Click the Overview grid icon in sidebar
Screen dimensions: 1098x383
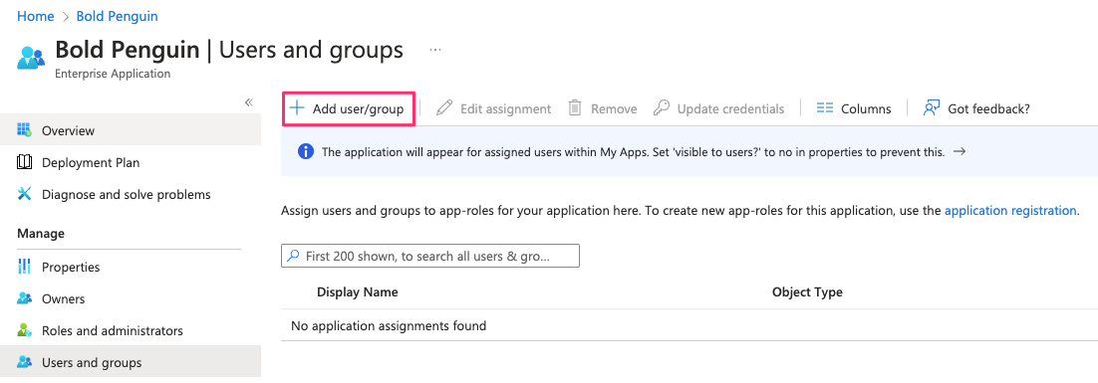coord(25,130)
